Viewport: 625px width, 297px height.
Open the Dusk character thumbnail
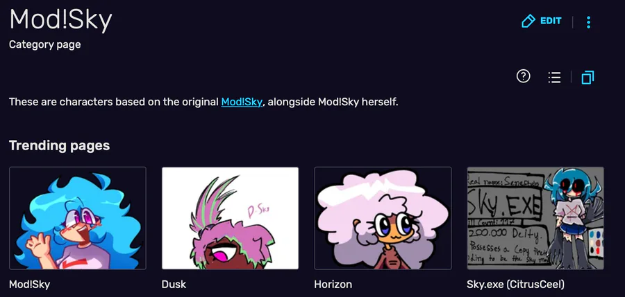coord(230,218)
